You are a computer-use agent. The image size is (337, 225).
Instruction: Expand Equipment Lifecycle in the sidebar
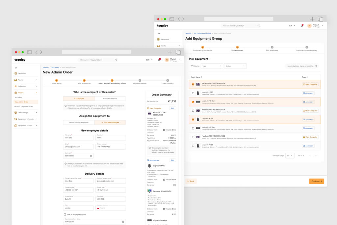tap(26, 119)
